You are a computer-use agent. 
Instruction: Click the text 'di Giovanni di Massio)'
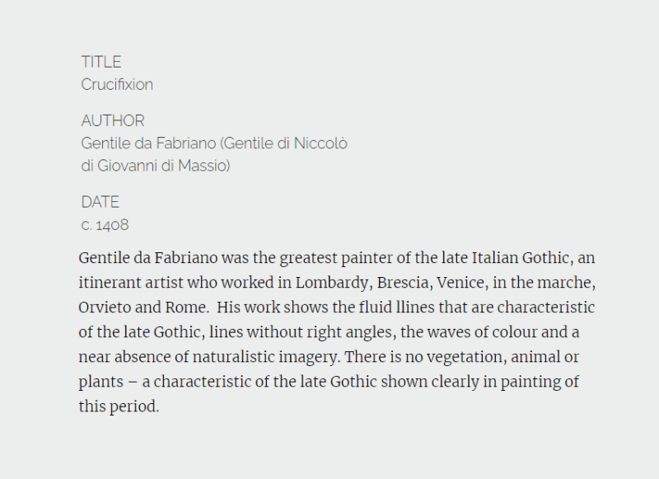click(x=156, y=166)
